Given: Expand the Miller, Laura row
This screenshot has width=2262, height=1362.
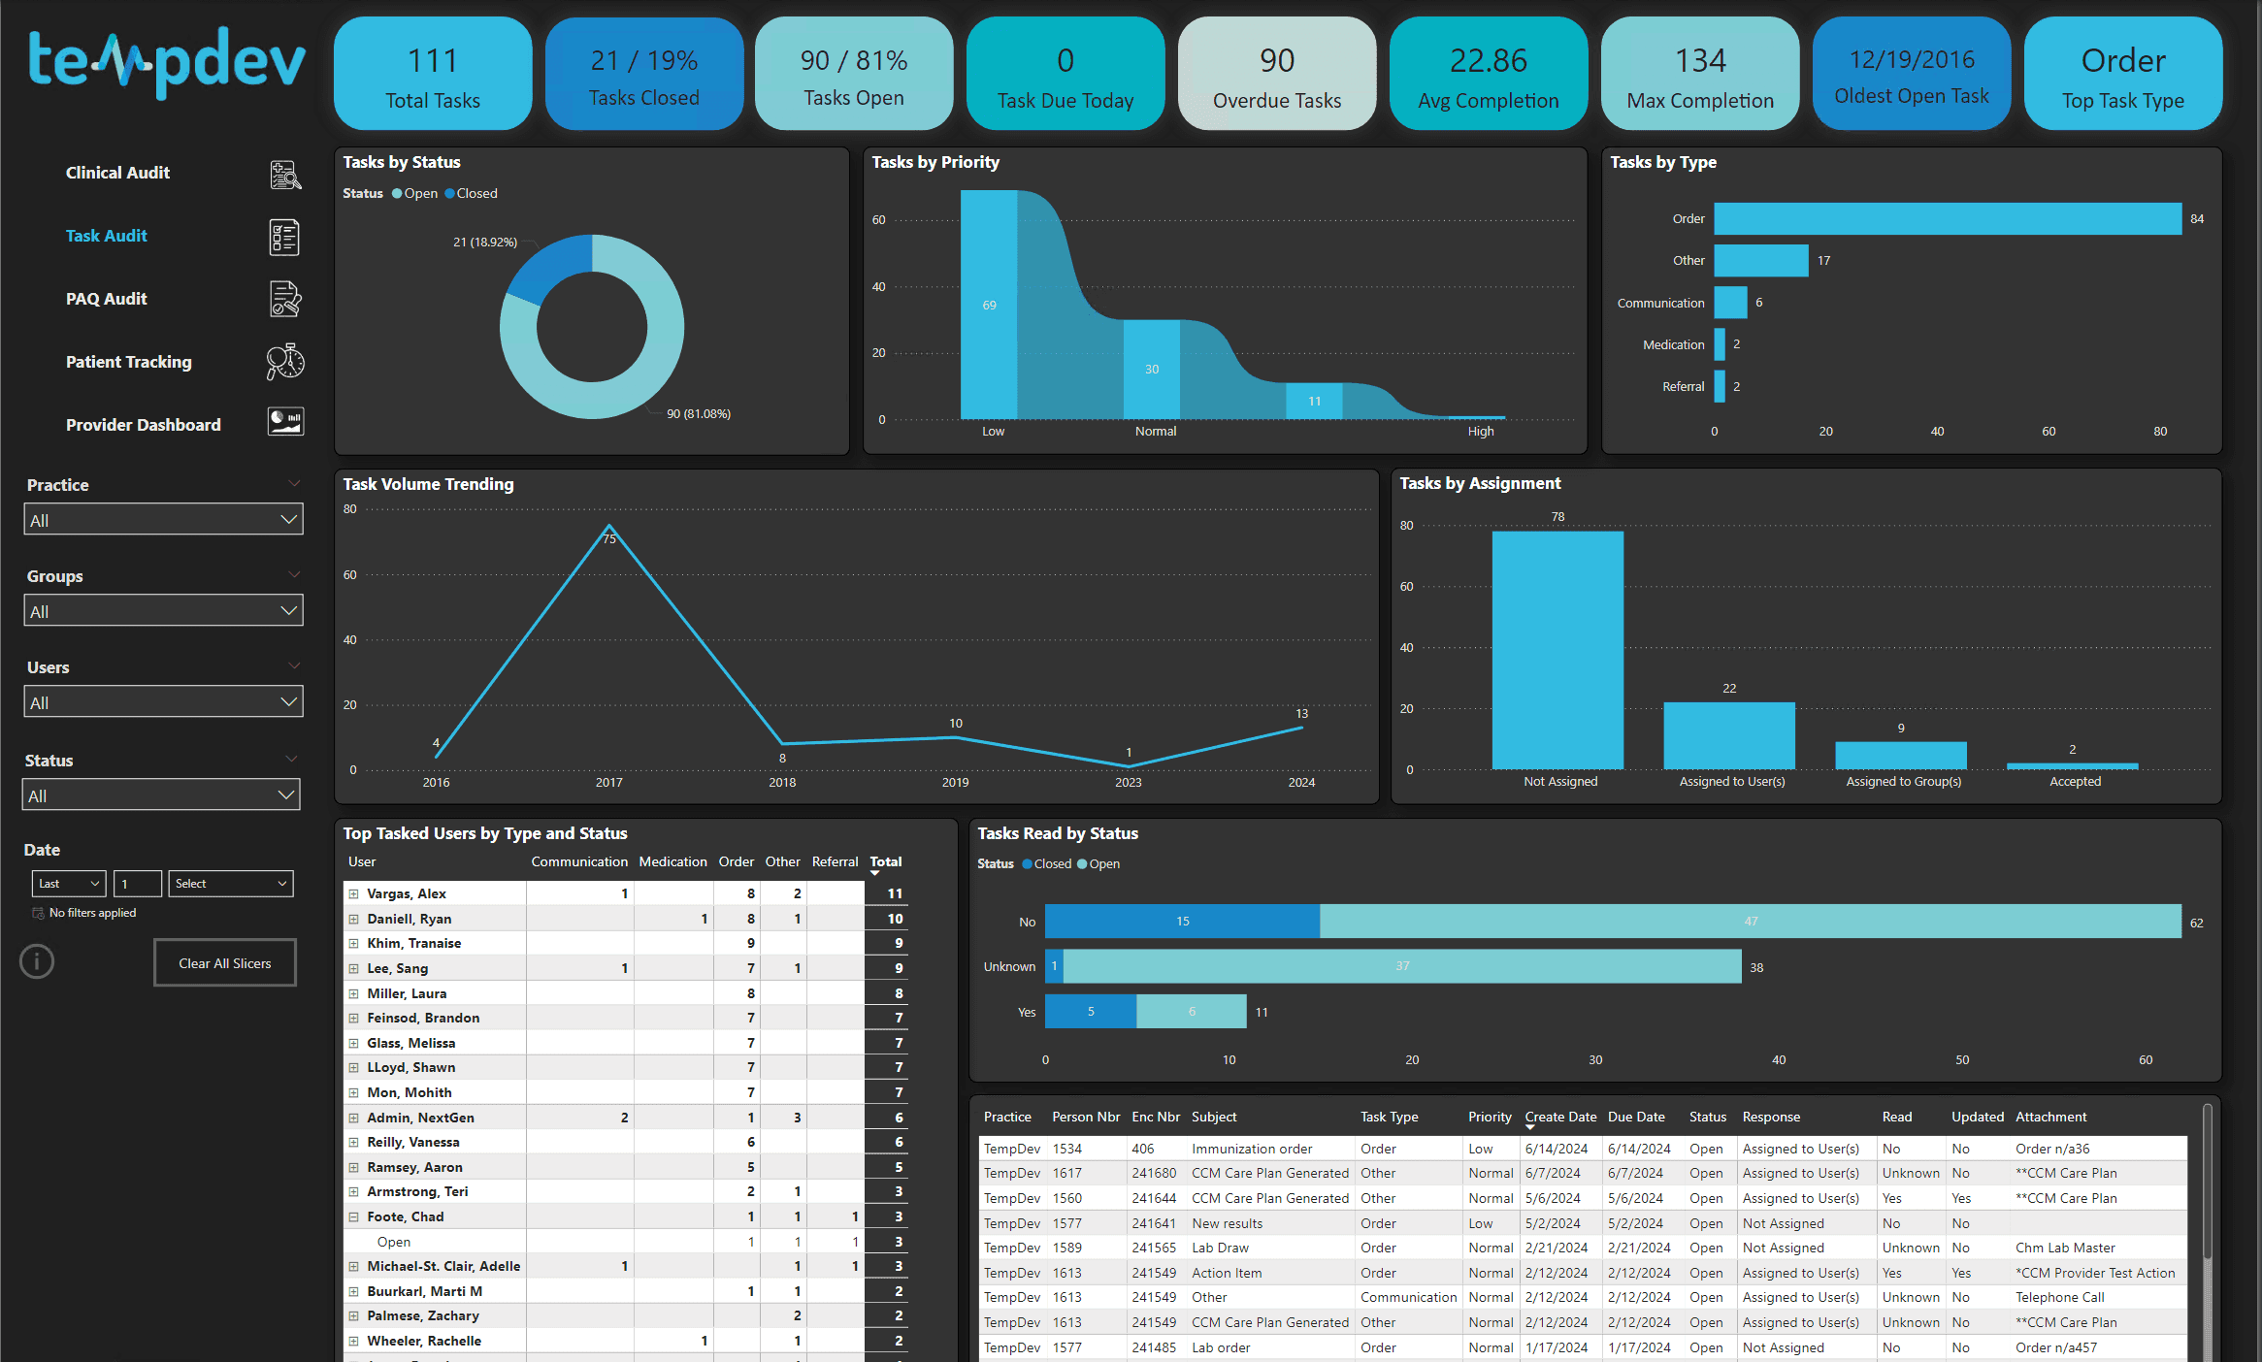Looking at the screenshot, I should [x=354, y=993].
